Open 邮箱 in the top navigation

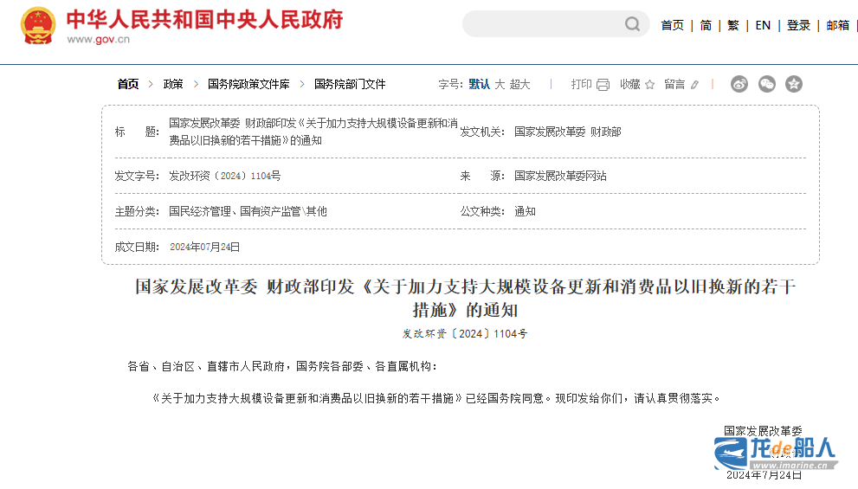coord(837,25)
